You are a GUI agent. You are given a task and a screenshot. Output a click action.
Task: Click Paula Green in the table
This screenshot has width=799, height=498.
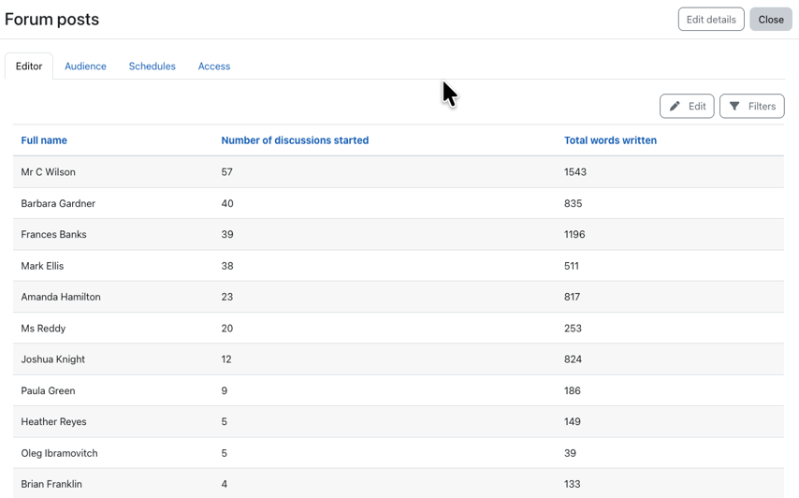(x=48, y=390)
